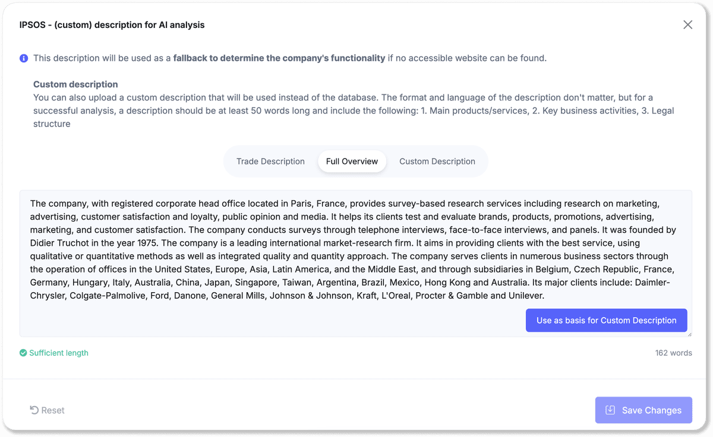The width and height of the screenshot is (713, 437).
Task: Click inside the company description text area
Action: (x=355, y=264)
